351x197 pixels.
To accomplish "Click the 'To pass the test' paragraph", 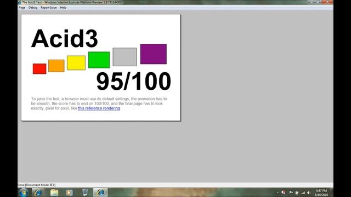I will click(99, 103).
